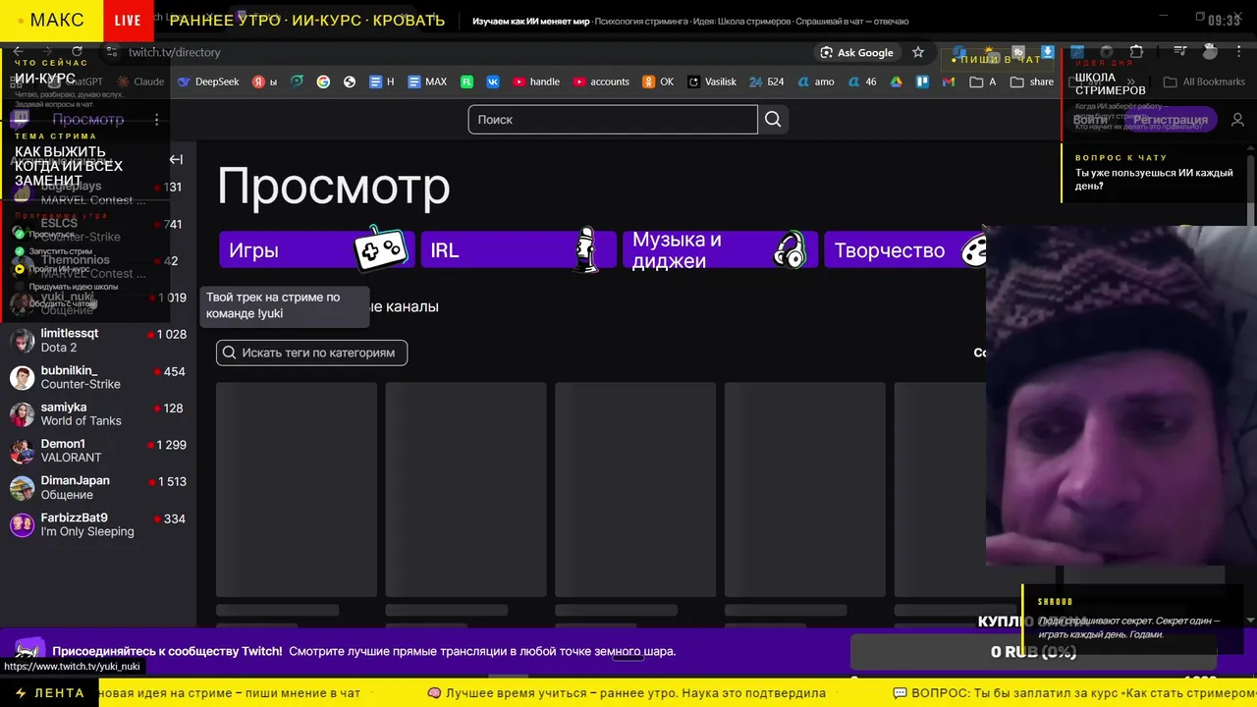Open limitlessqt Dota 2 channel
Screen dimensions: 1257x707
click(98, 341)
